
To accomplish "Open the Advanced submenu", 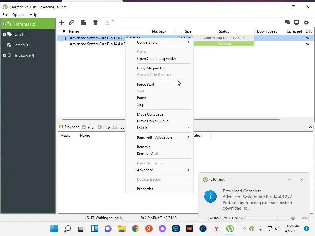I will coord(160,170).
